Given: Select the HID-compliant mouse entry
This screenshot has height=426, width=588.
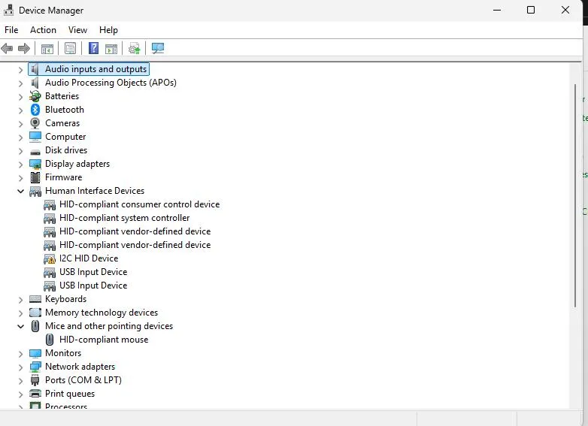Looking at the screenshot, I should coord(104,340).
